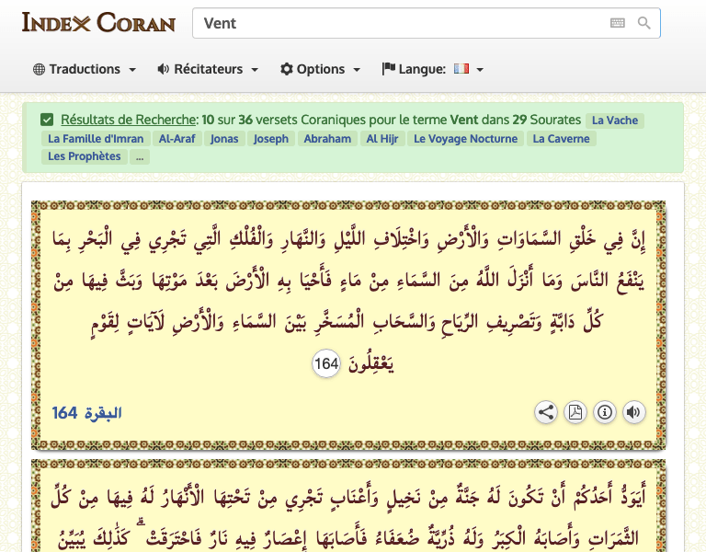706x552 pixels.
Task: Play audio for verse 164
Action: click(634, 412)
